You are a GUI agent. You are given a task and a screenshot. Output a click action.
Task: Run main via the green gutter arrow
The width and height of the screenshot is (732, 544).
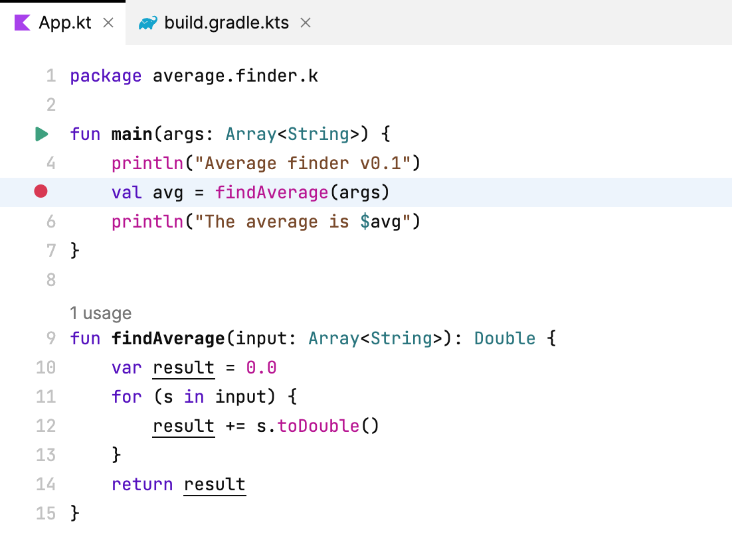click(41, 133)
